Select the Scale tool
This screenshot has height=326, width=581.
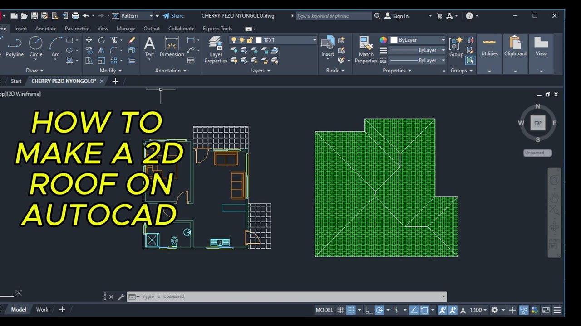tap(101, 60)
